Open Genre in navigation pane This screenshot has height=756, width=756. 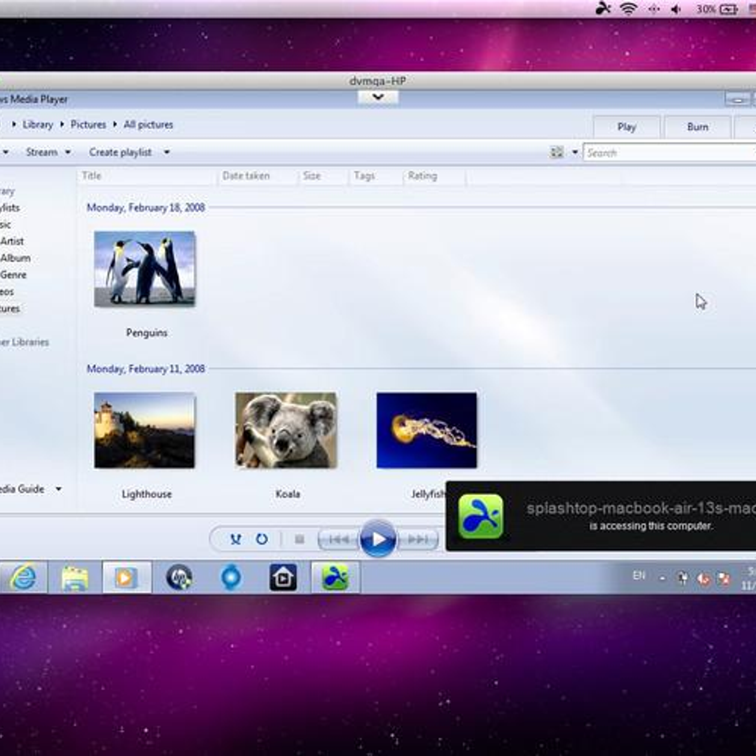tap(13, 275)
